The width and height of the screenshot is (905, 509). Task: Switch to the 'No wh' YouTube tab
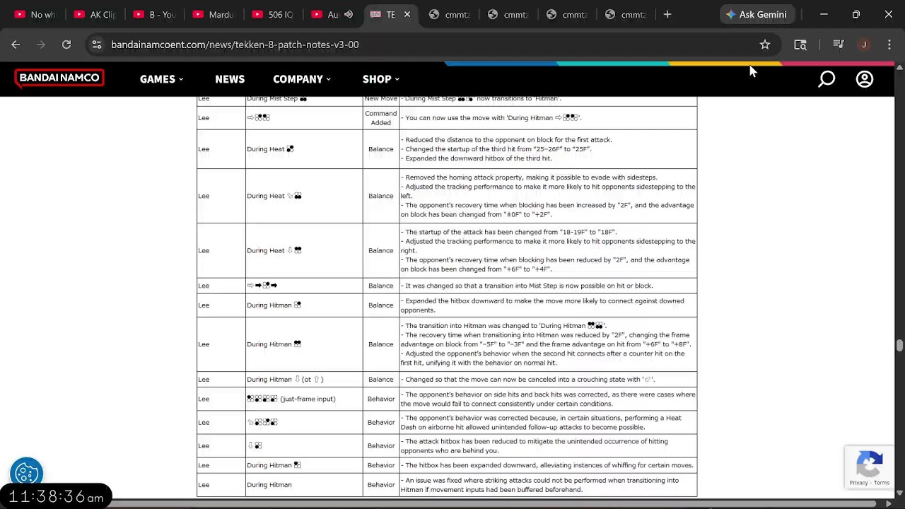coord(35,14)
